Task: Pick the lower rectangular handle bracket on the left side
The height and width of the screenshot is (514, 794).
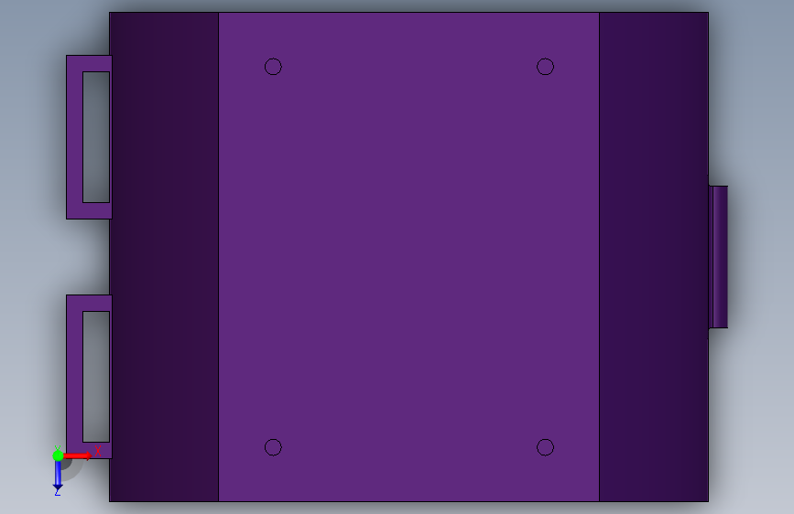Action: click(x=74, y=377)
